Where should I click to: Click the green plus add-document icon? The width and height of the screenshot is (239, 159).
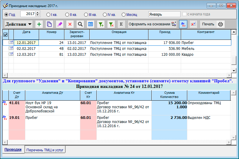(39, 24)
